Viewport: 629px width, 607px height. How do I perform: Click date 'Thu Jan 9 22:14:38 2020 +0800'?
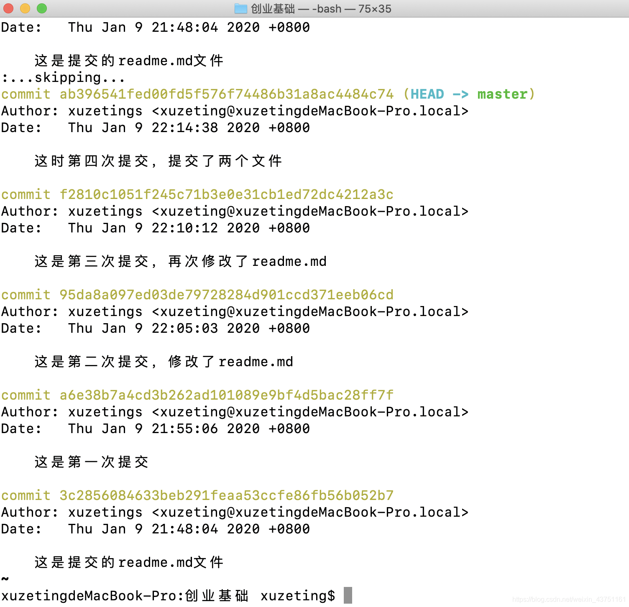coord(189,128)
